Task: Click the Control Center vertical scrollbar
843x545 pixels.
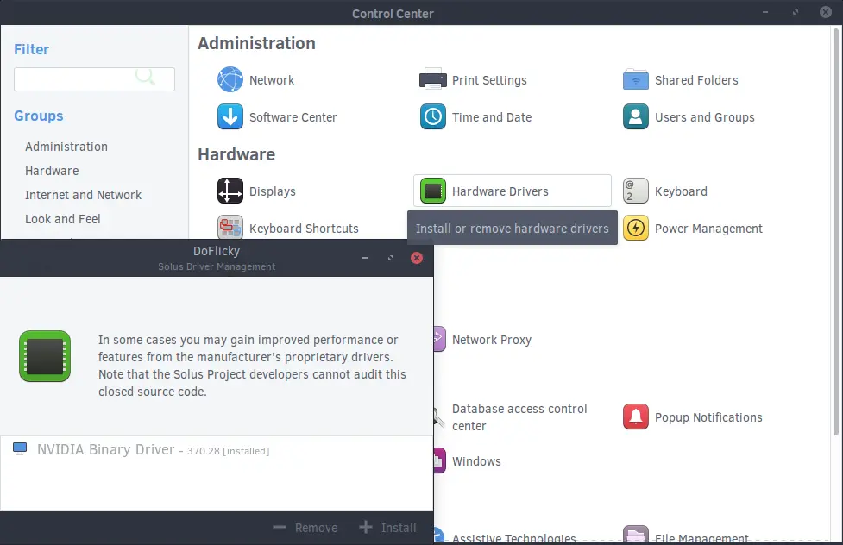Action: pyautogui.click(x=836, y=231)
